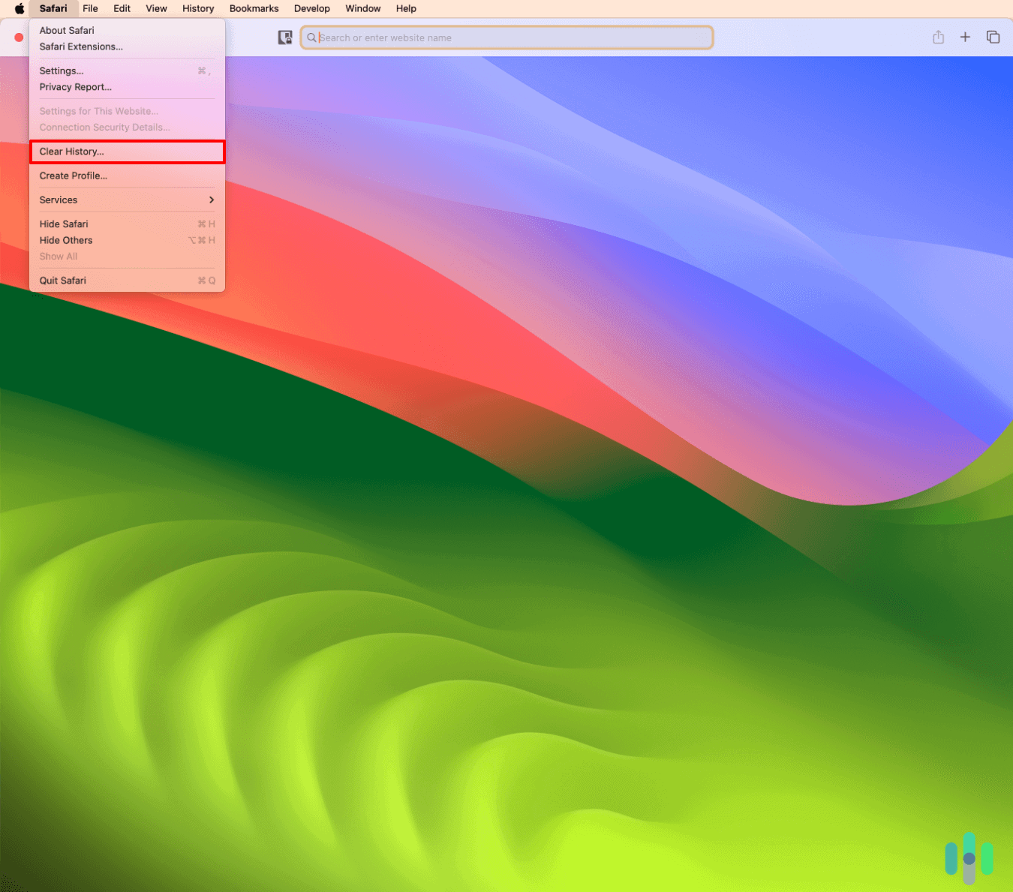1013x892 pixels.
Task: Open a new tab with plus icon
Action: point(965,38)
